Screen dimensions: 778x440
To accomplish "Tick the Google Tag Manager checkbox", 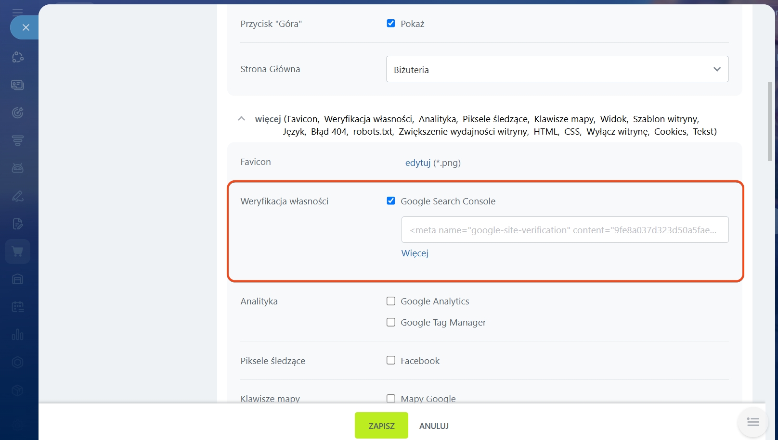I will (391, 322).
